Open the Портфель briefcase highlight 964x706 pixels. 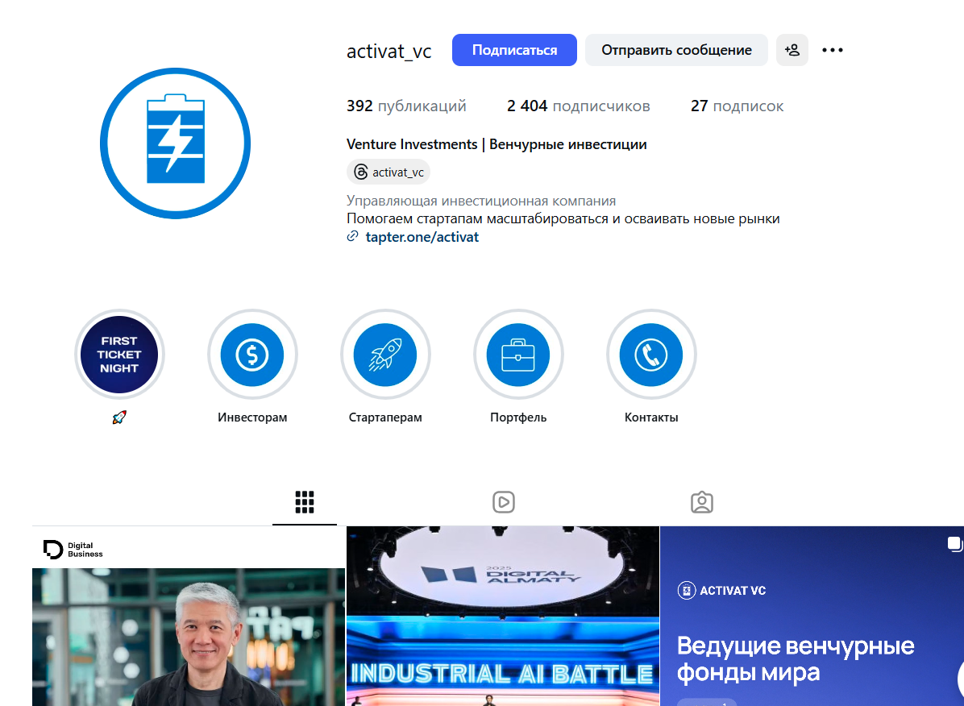coord(518,355)
